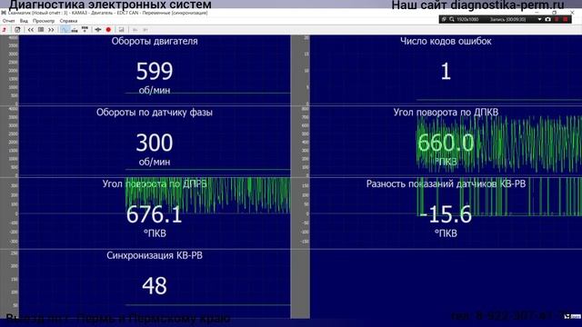
Task: Open the Отчет menu
Action: [x=8, y=21]
